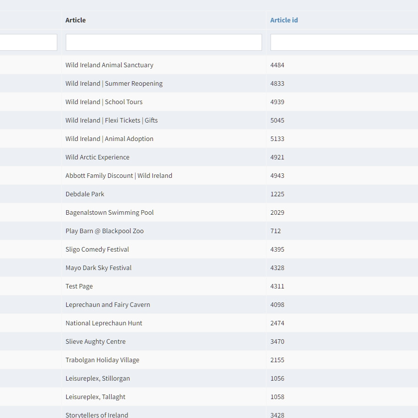The image size is (418, 418).
Task: Select article id 1225
Action: (277, 194)
